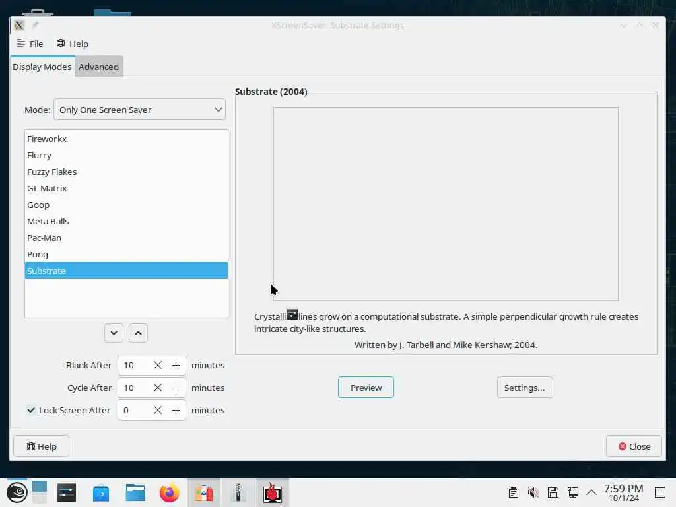Decrease Cycle After minutes
The width and height of the screenshot is (676, 507).
pyautogui.click(x=158, y=388)
